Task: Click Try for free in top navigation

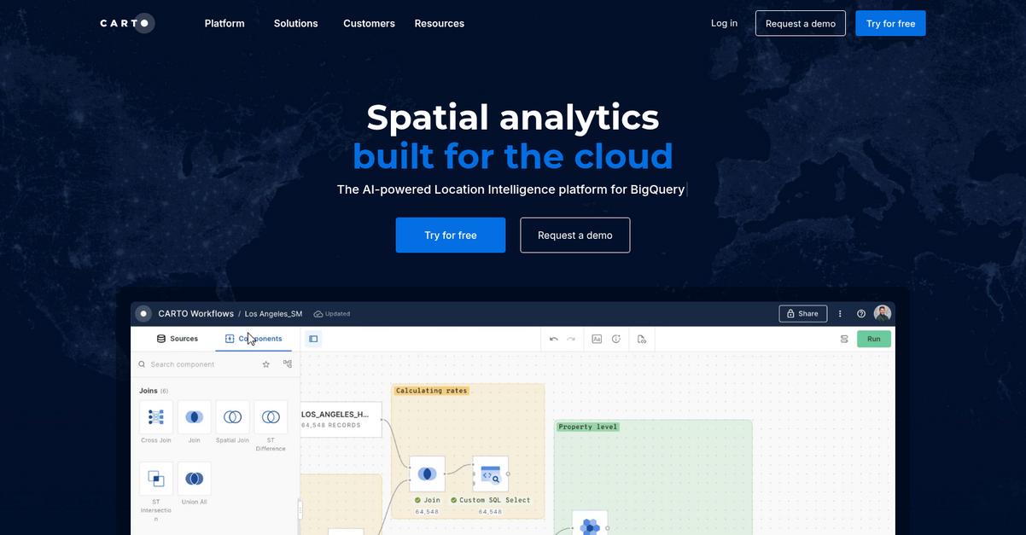Action: (x=890, y=23)
